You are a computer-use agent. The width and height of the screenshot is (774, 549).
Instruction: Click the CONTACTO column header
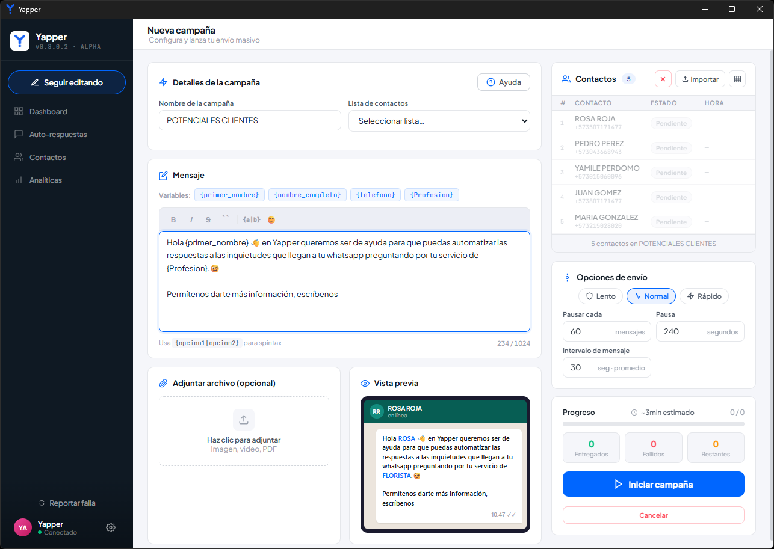593,103
